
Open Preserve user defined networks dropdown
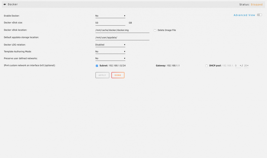(x=110, y=58)
